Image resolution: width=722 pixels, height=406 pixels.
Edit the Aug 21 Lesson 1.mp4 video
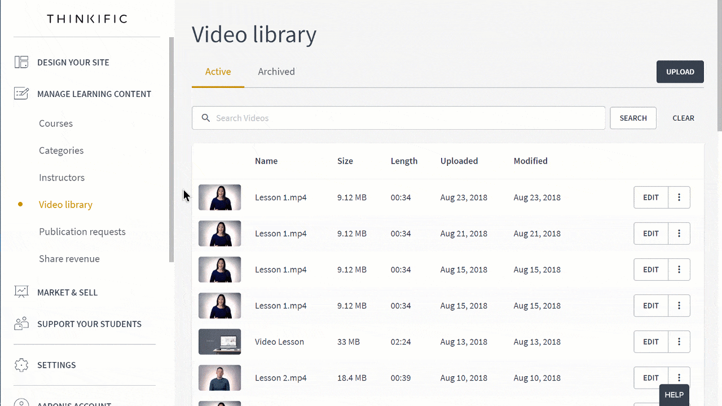(x=651, y=233)
